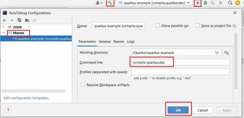Click the select Maven project icon button
The height and width of the screenshot is (118, 244).
(x=226, y=53)
